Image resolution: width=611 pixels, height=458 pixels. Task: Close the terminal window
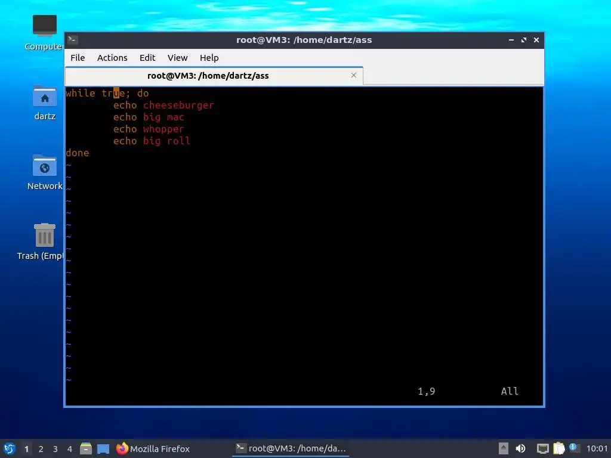[536, 40]
